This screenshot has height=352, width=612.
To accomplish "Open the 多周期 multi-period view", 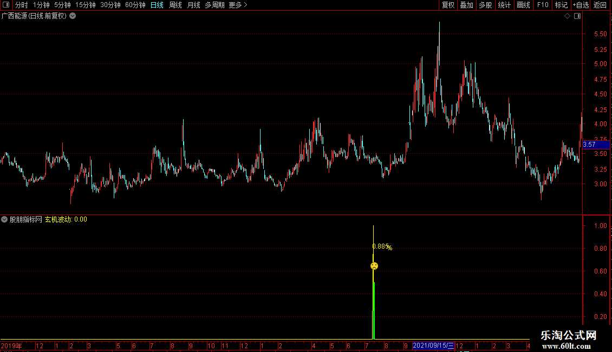I will 214,5.
